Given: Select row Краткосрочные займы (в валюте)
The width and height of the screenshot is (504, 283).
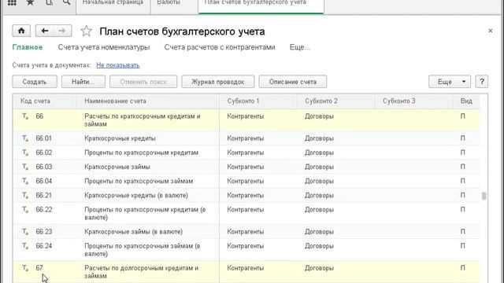Looking at the screenshot, I should point(246,231).
